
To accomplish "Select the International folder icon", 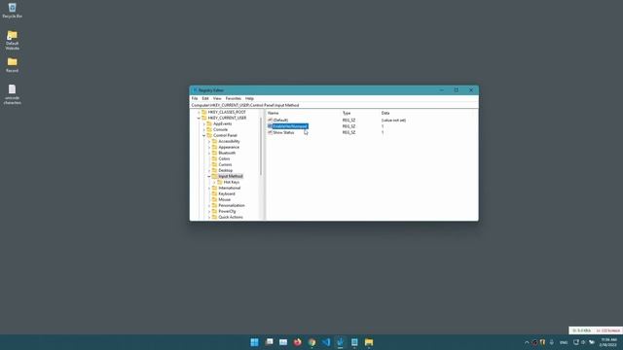I will pos(214,188).
